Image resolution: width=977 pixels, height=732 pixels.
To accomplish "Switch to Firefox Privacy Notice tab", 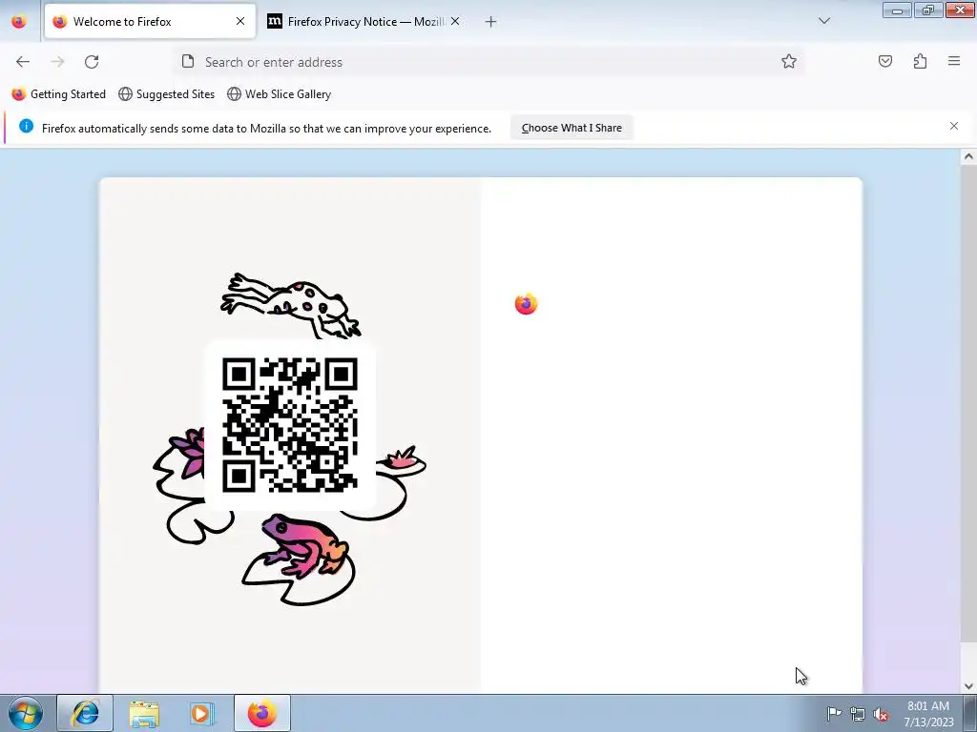I will (x=364, y=22).
